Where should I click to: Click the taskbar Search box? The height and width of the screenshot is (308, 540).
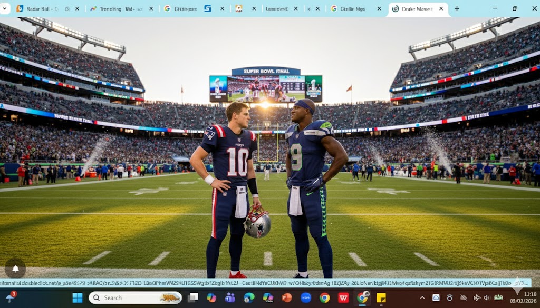[x=135, y=297]
